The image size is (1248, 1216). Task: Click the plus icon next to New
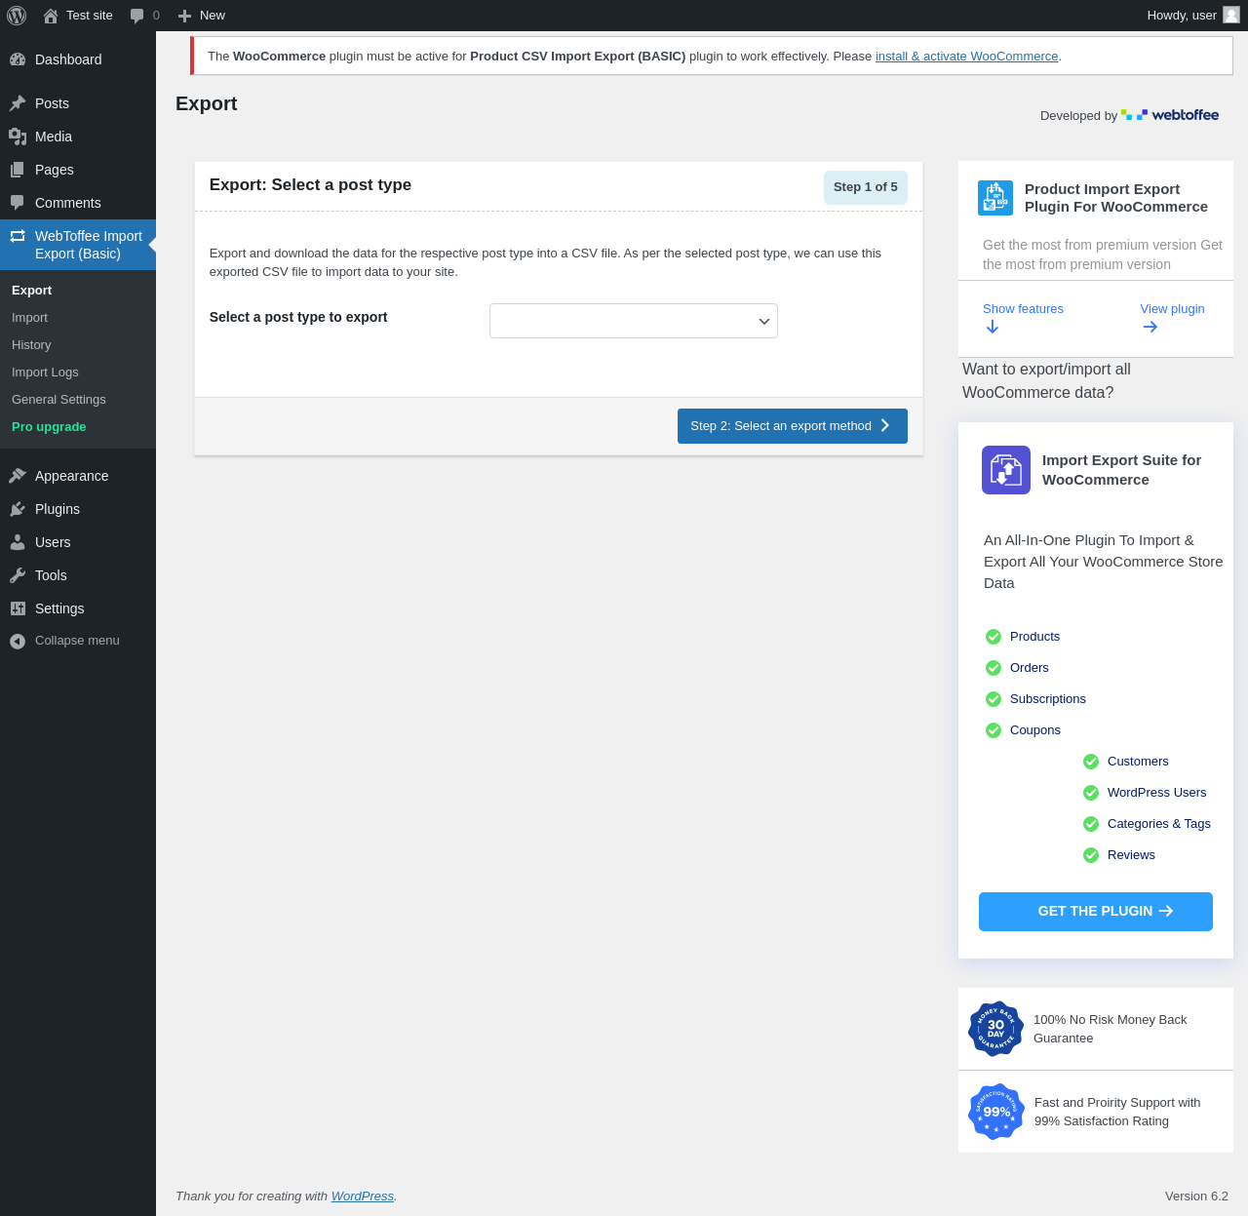click(x=184, y=16)
